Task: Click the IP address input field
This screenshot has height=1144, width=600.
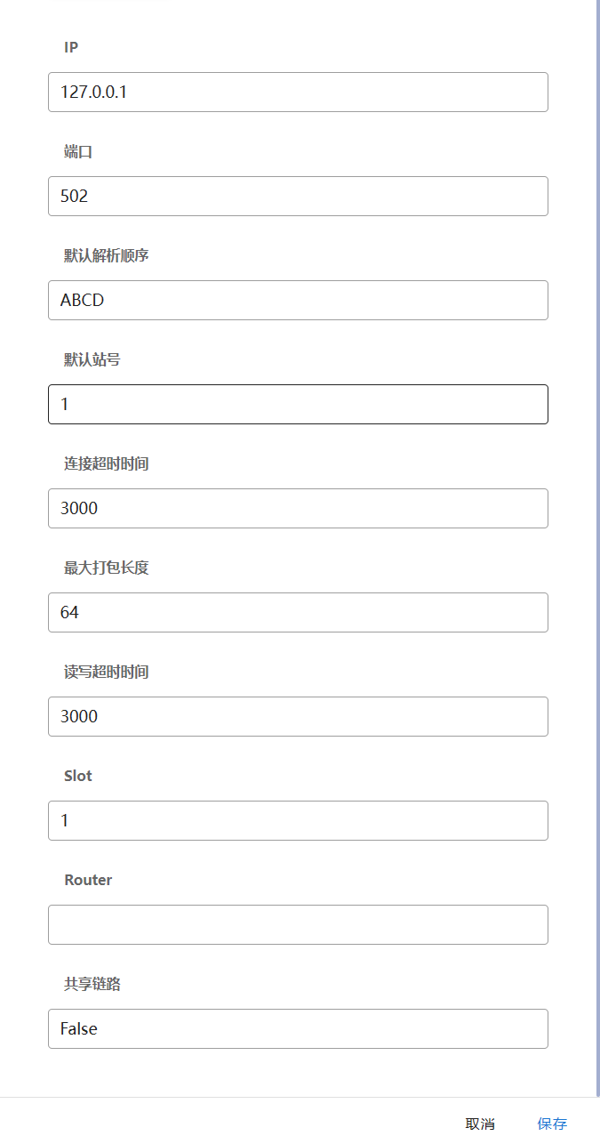Action: pos(298,92)
